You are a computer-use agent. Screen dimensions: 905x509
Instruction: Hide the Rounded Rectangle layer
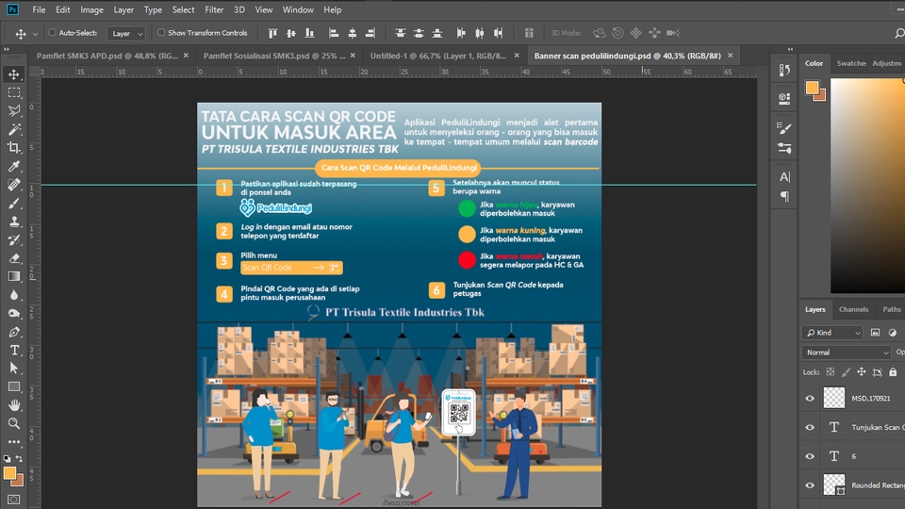pos(810,485)
